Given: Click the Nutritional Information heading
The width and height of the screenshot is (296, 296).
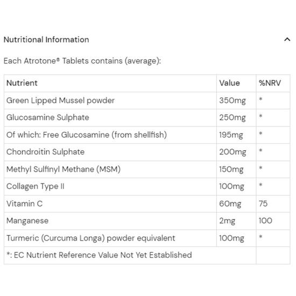Looking at the screenshot, I should point(46,40).
